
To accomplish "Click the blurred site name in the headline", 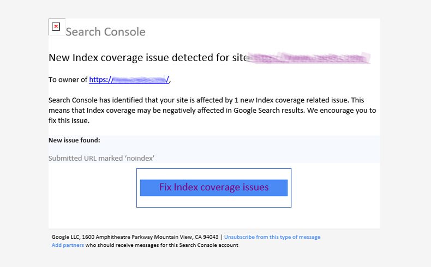I will 308,58.
